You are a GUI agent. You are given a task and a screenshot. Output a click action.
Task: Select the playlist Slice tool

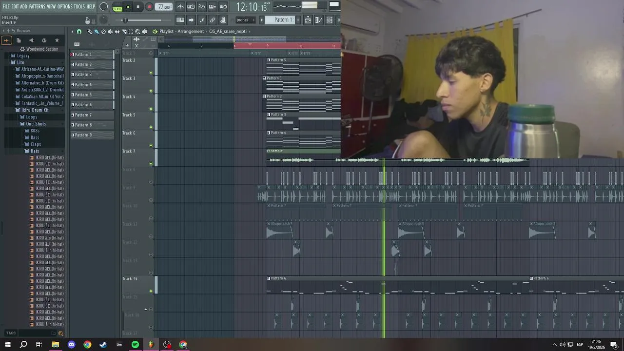pos(124,31)
